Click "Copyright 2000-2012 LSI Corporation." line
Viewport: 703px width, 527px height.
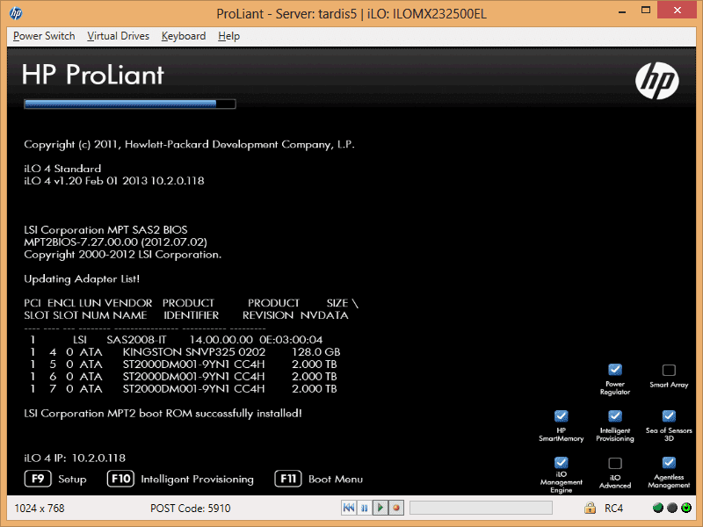click(x=122, y=255)
